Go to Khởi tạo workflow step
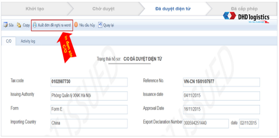The width and height of the screenshot is (279, 138). [35, 9]
